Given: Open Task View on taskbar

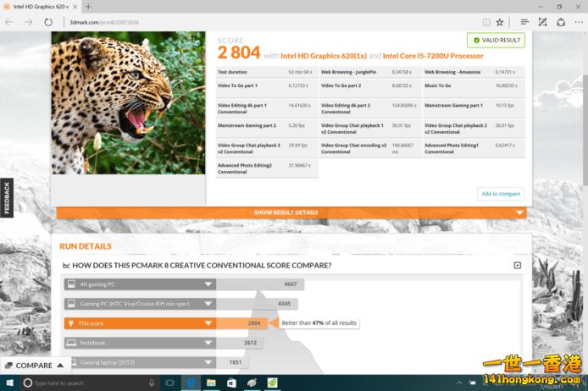Looking at the screenshot, I should click(169, 383).
